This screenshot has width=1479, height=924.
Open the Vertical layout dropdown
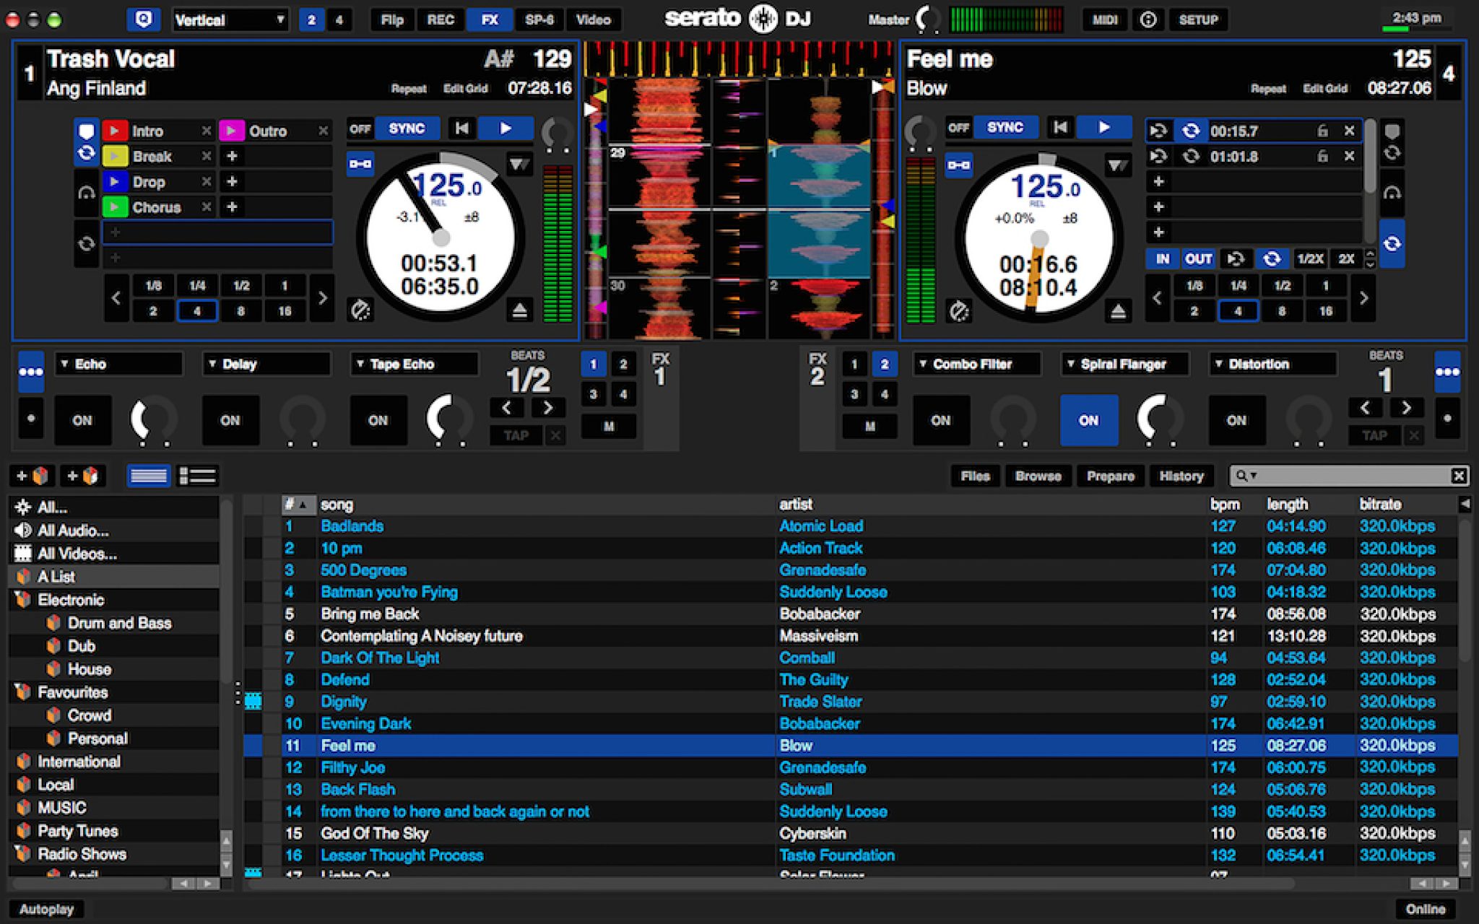tap(230, 19)
